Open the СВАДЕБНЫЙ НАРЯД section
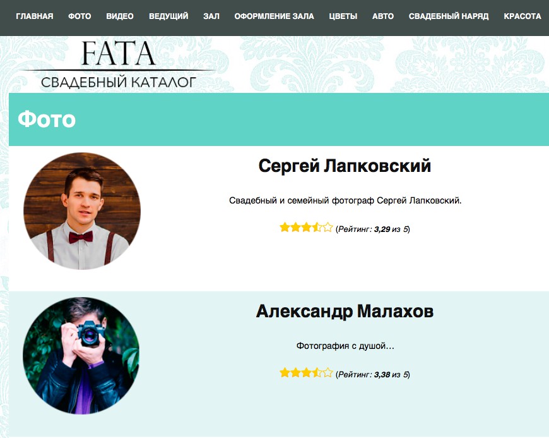The image size is (549, 438). (449, 16)
